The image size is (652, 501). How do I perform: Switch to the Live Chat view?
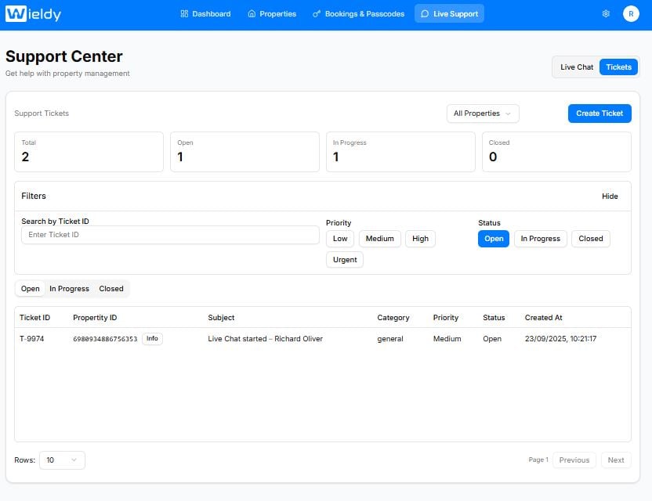coord(577,67)
